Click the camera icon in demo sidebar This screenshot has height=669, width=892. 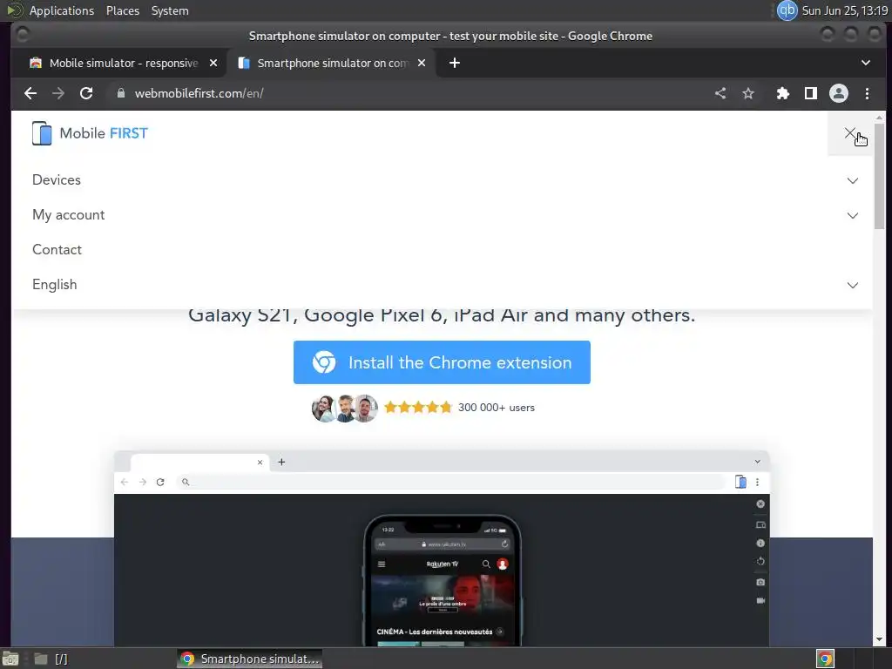click(x=760, y=582)
